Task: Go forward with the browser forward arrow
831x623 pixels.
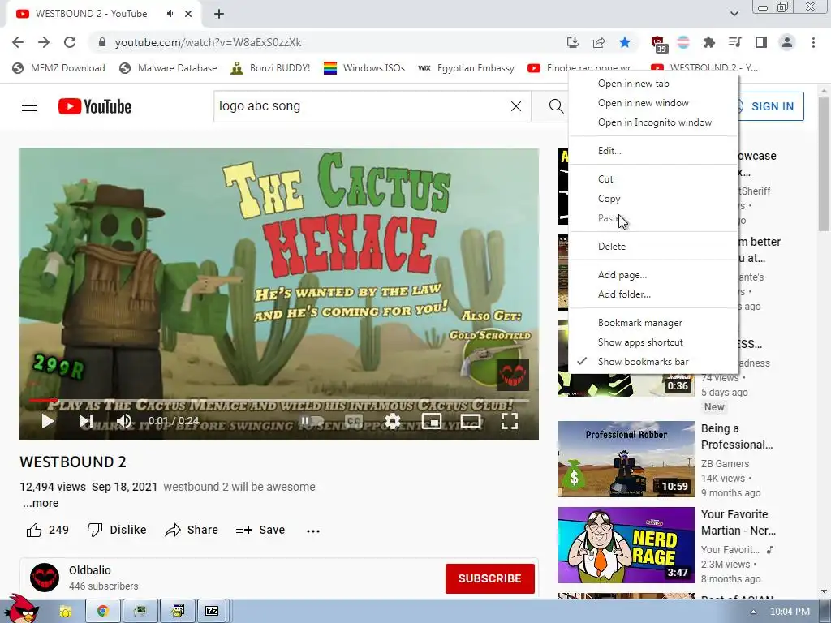Action: pos(44,42)
